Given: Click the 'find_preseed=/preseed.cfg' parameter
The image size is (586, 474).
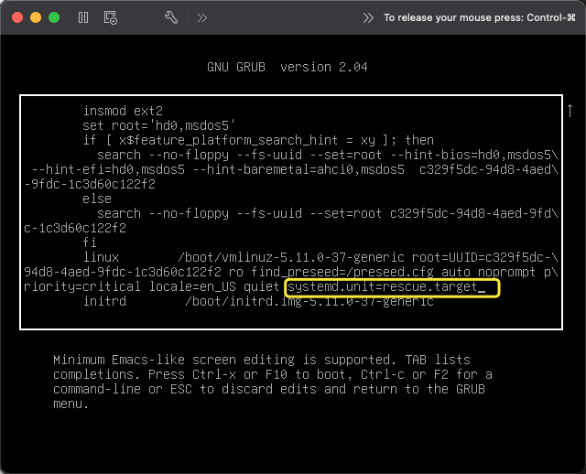Looking at the screenshot, I should 342,273.
